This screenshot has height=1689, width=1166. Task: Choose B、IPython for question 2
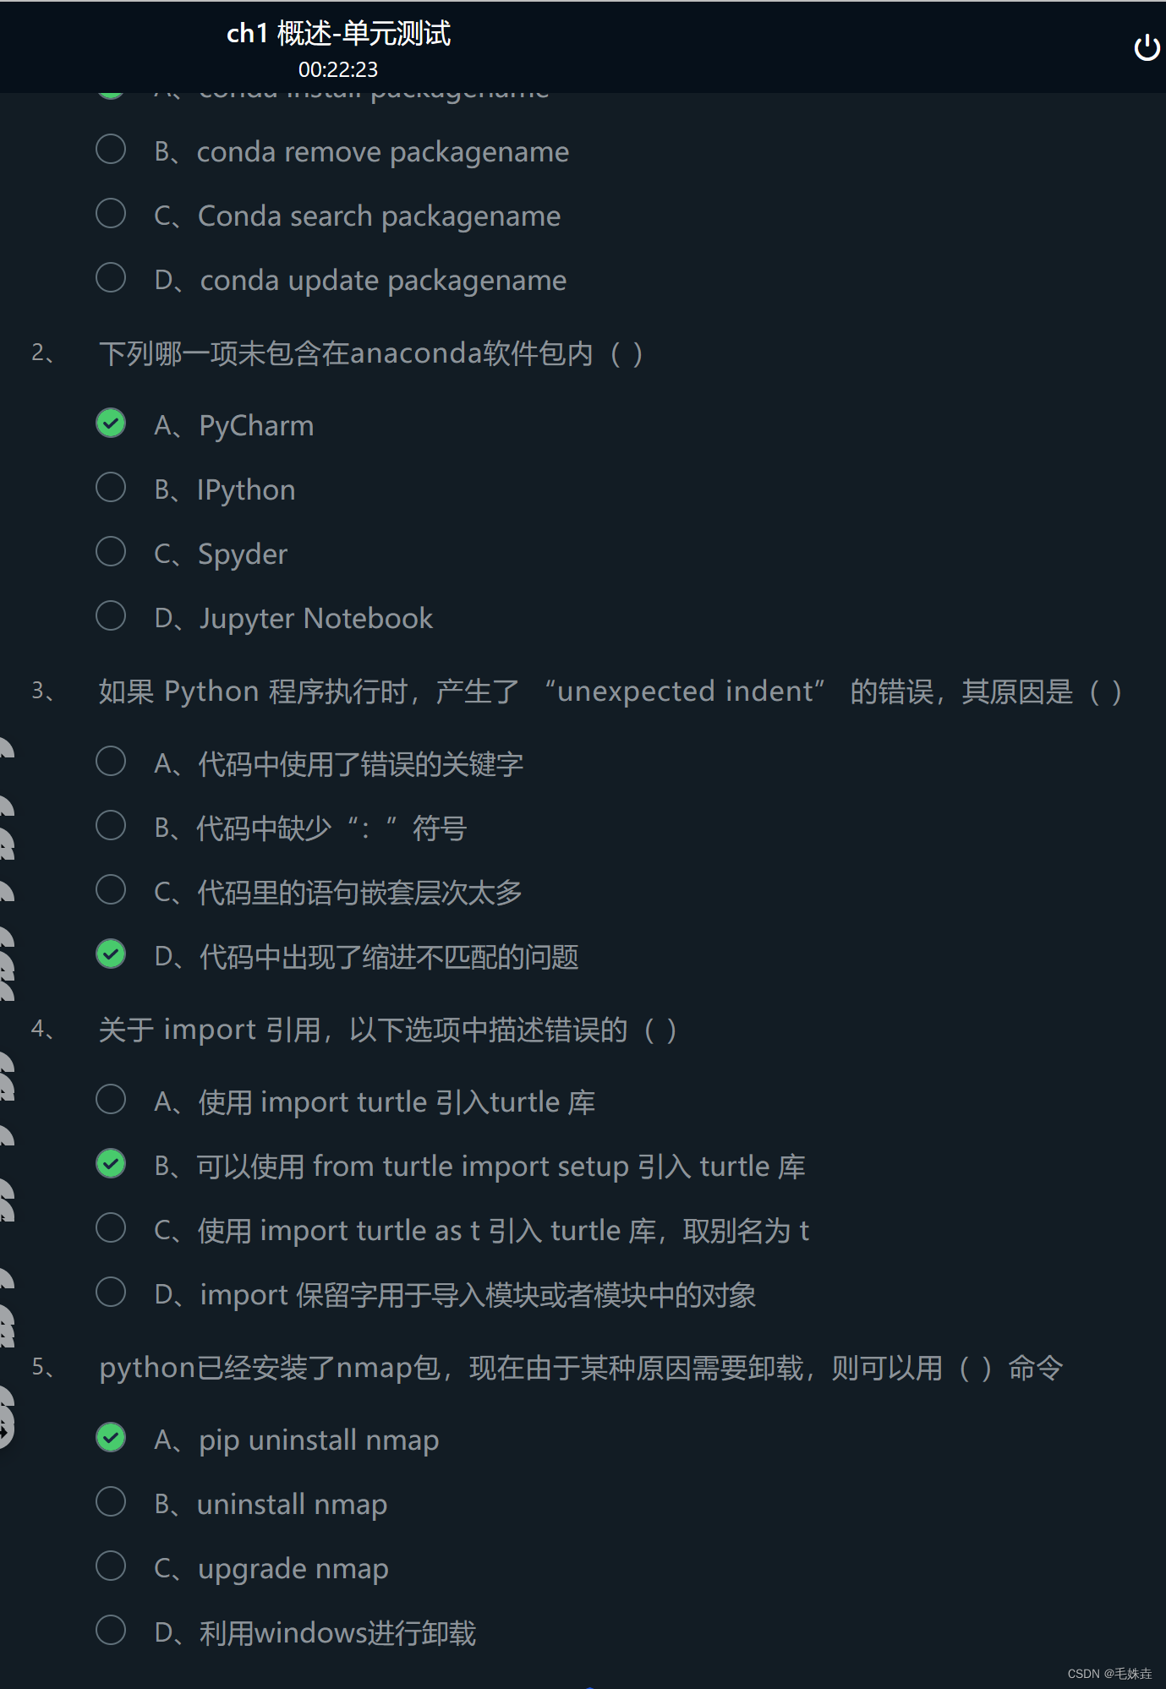point(110,486)
